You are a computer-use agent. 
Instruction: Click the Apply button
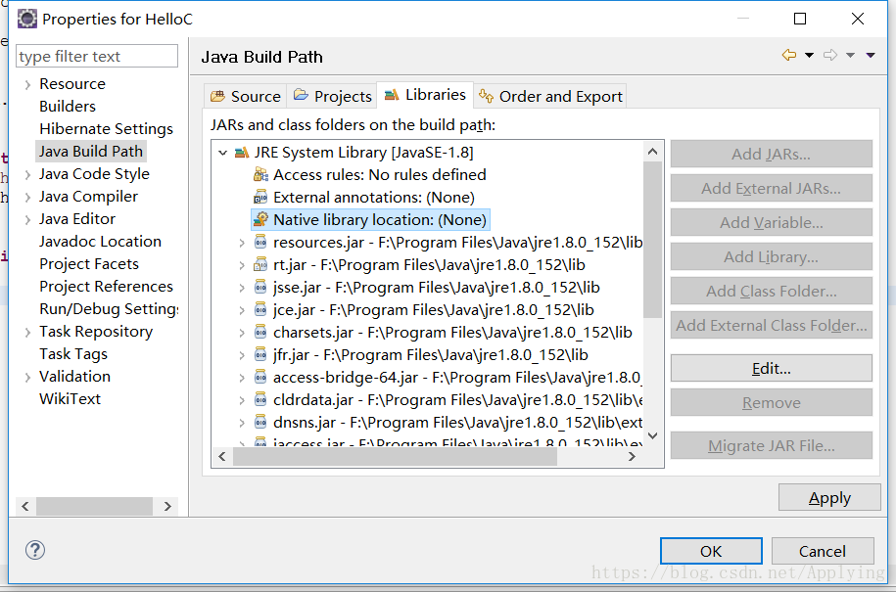pyautogui.click(x=829, y=498)
